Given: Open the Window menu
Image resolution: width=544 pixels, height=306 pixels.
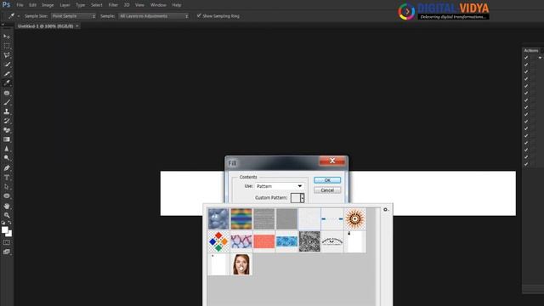Looking at the screenshot, I should click(158, 5).
